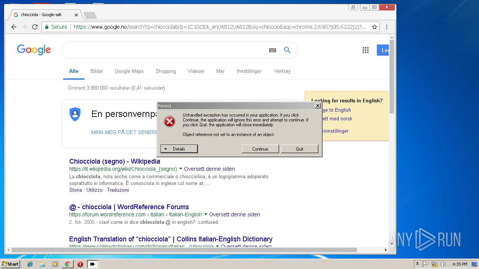The width and height of the screenshot is (479, 269).
Task: Click the blue sign-in button next to the apps grid
Action: (383, 50)
